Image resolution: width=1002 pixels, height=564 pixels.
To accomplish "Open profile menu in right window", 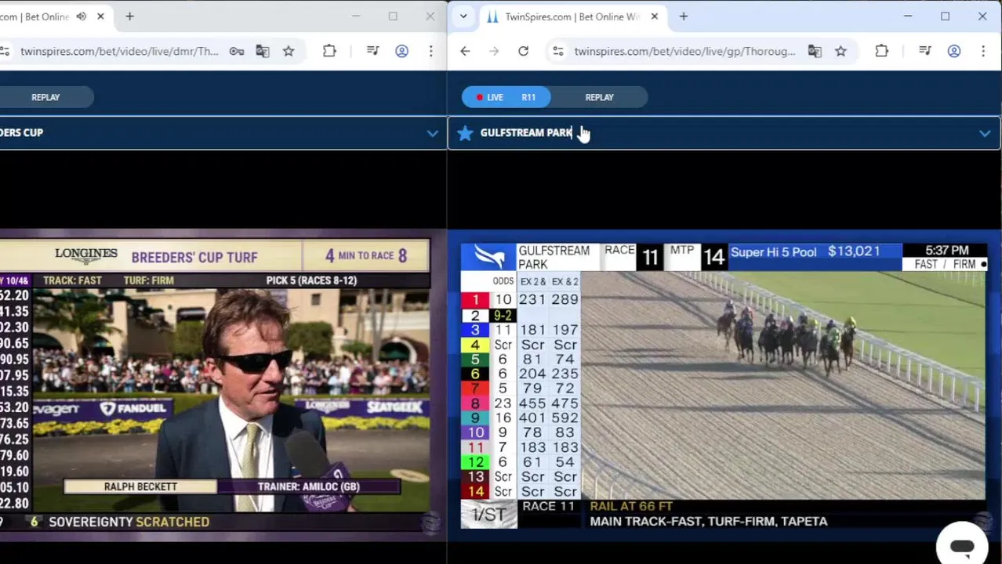I will click(954, 52).
